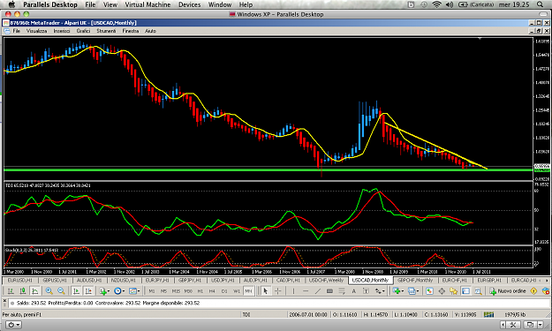Zoom out on the chart
552x331 pixels.
61,291
